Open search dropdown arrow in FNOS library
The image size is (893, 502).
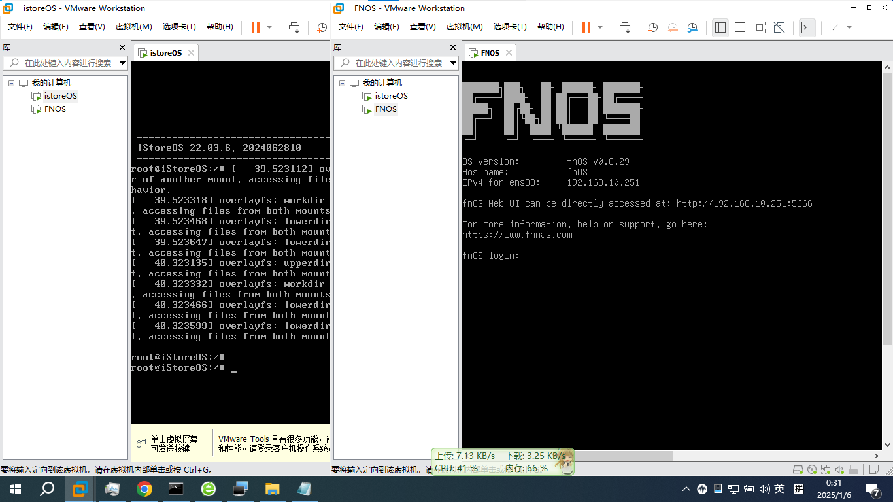tap(453, 63)
